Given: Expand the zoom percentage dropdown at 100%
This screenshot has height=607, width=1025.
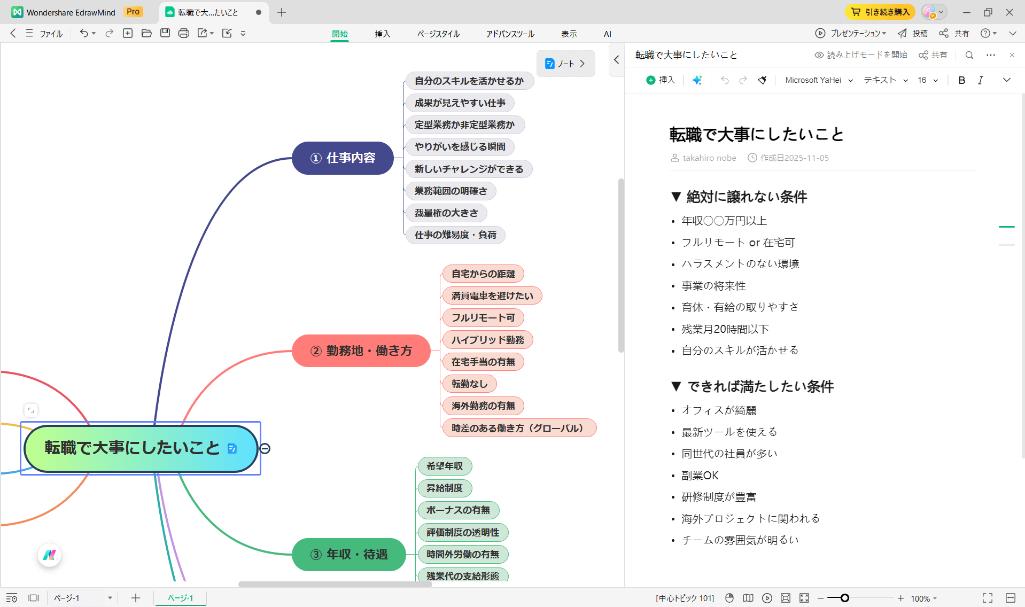Looking at the screenshot, I should tap(924, 598).
